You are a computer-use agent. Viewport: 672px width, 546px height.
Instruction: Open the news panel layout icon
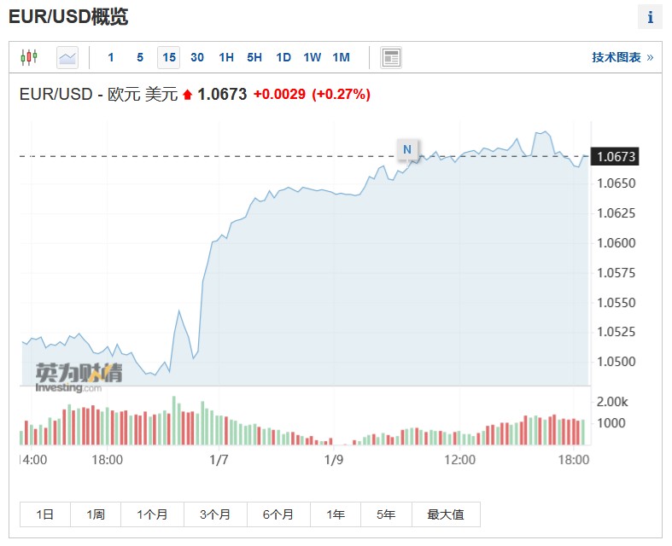pyautogui.click(x=391, y=57)
